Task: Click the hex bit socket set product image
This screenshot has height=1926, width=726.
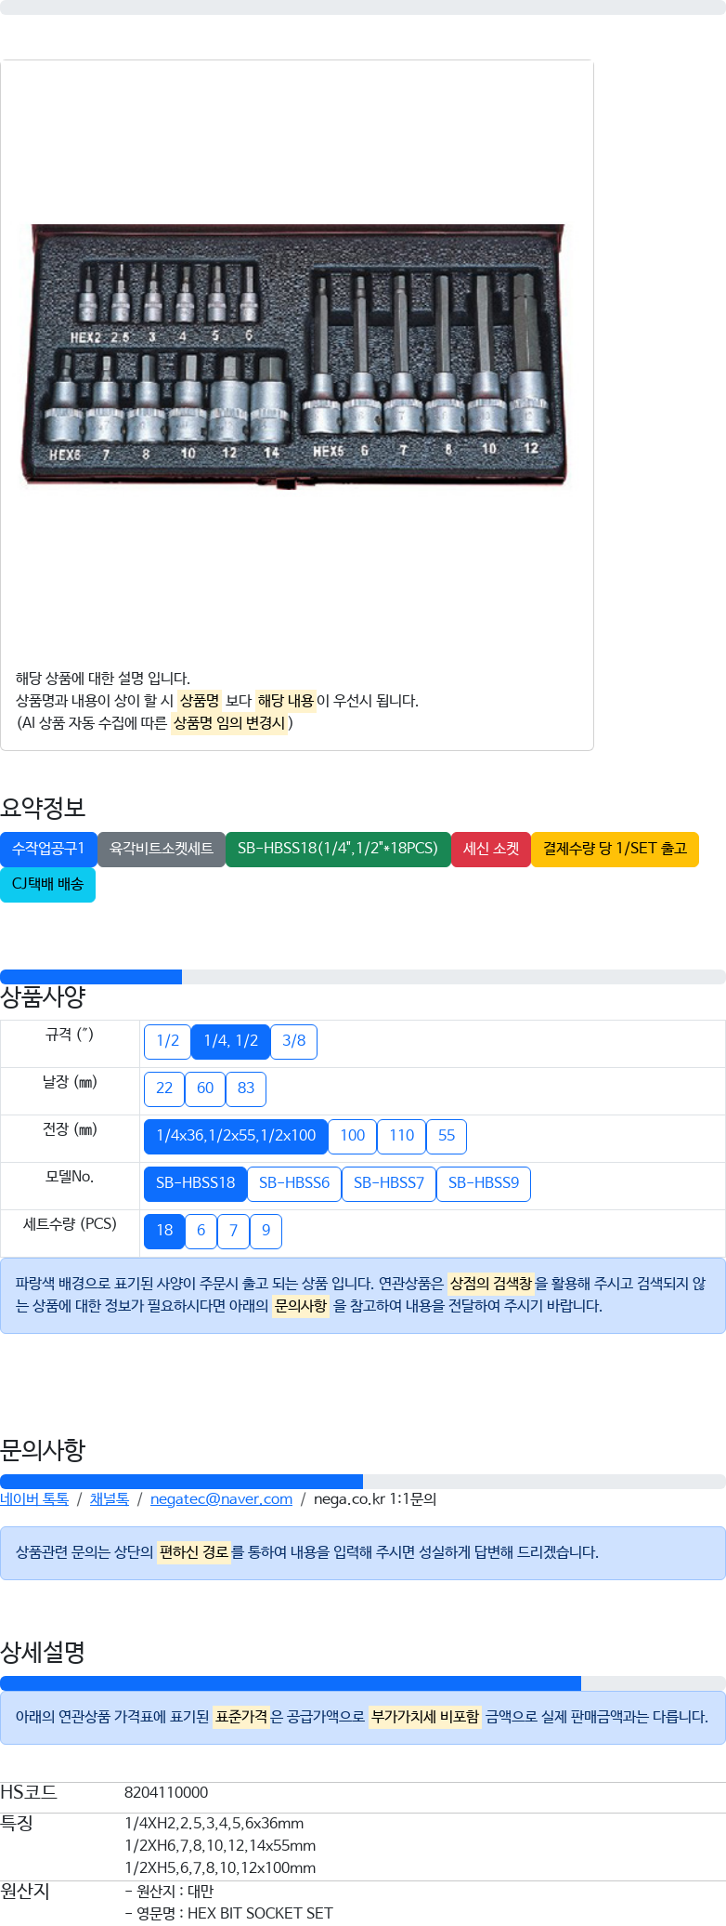Action: pos(295,355)
